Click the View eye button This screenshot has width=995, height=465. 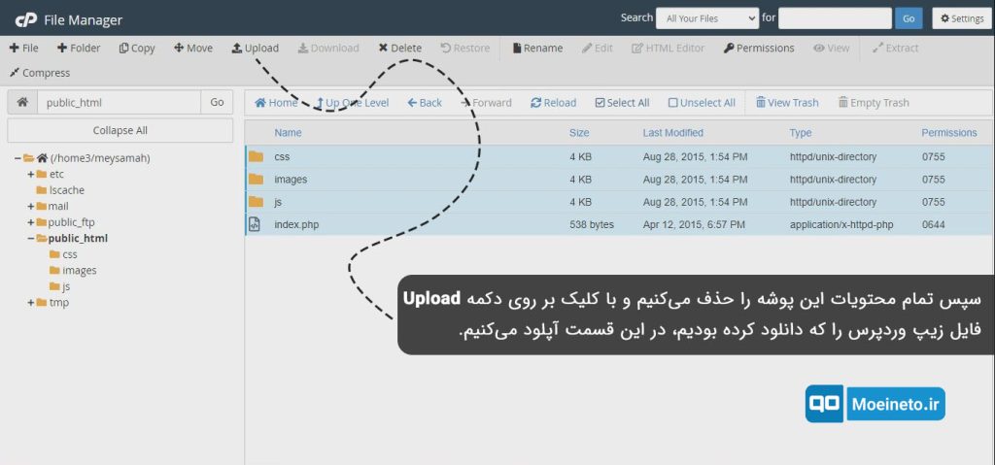coord(832,49)
